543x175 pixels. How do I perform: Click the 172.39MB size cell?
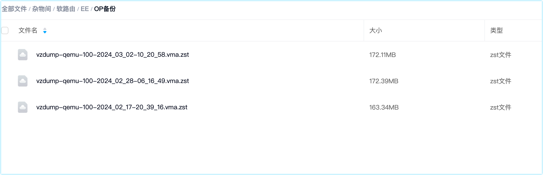click(x=384, y=81)
